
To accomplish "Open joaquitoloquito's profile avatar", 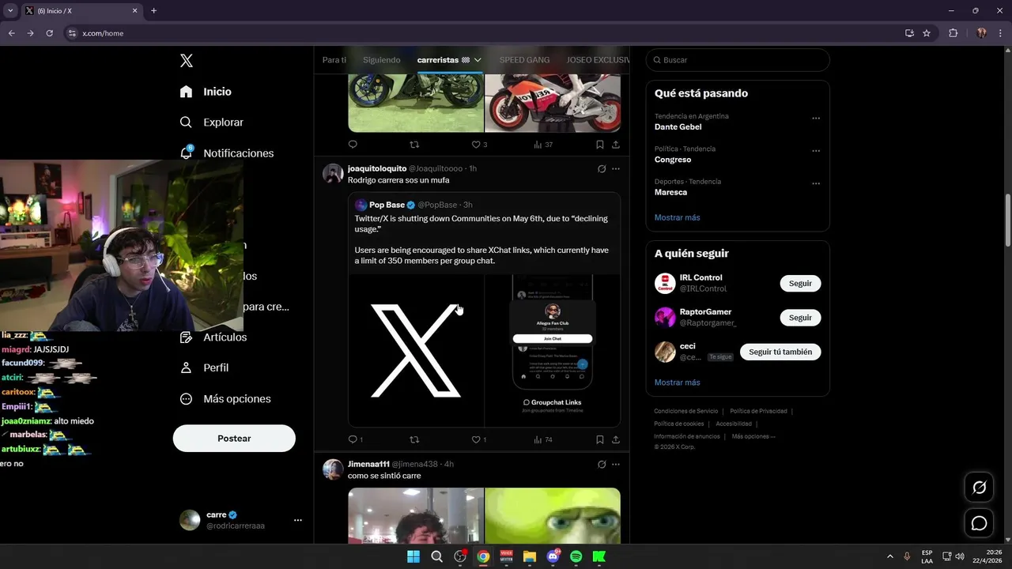I will coord(333,174).
